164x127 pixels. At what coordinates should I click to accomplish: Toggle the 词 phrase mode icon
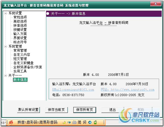(84, 122)
